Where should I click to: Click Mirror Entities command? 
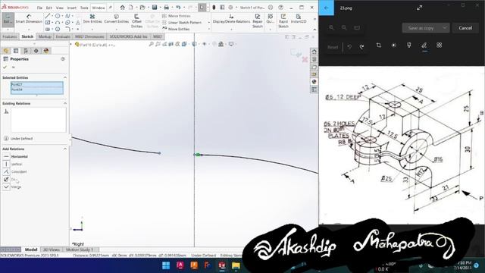tap(177, 16)
